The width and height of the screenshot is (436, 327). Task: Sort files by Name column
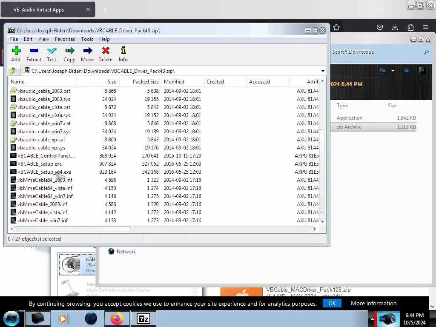(42, 81)
